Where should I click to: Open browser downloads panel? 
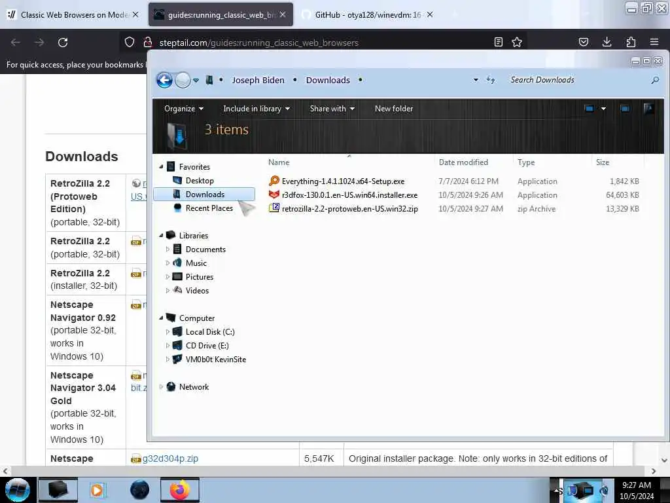click(607, 42)
